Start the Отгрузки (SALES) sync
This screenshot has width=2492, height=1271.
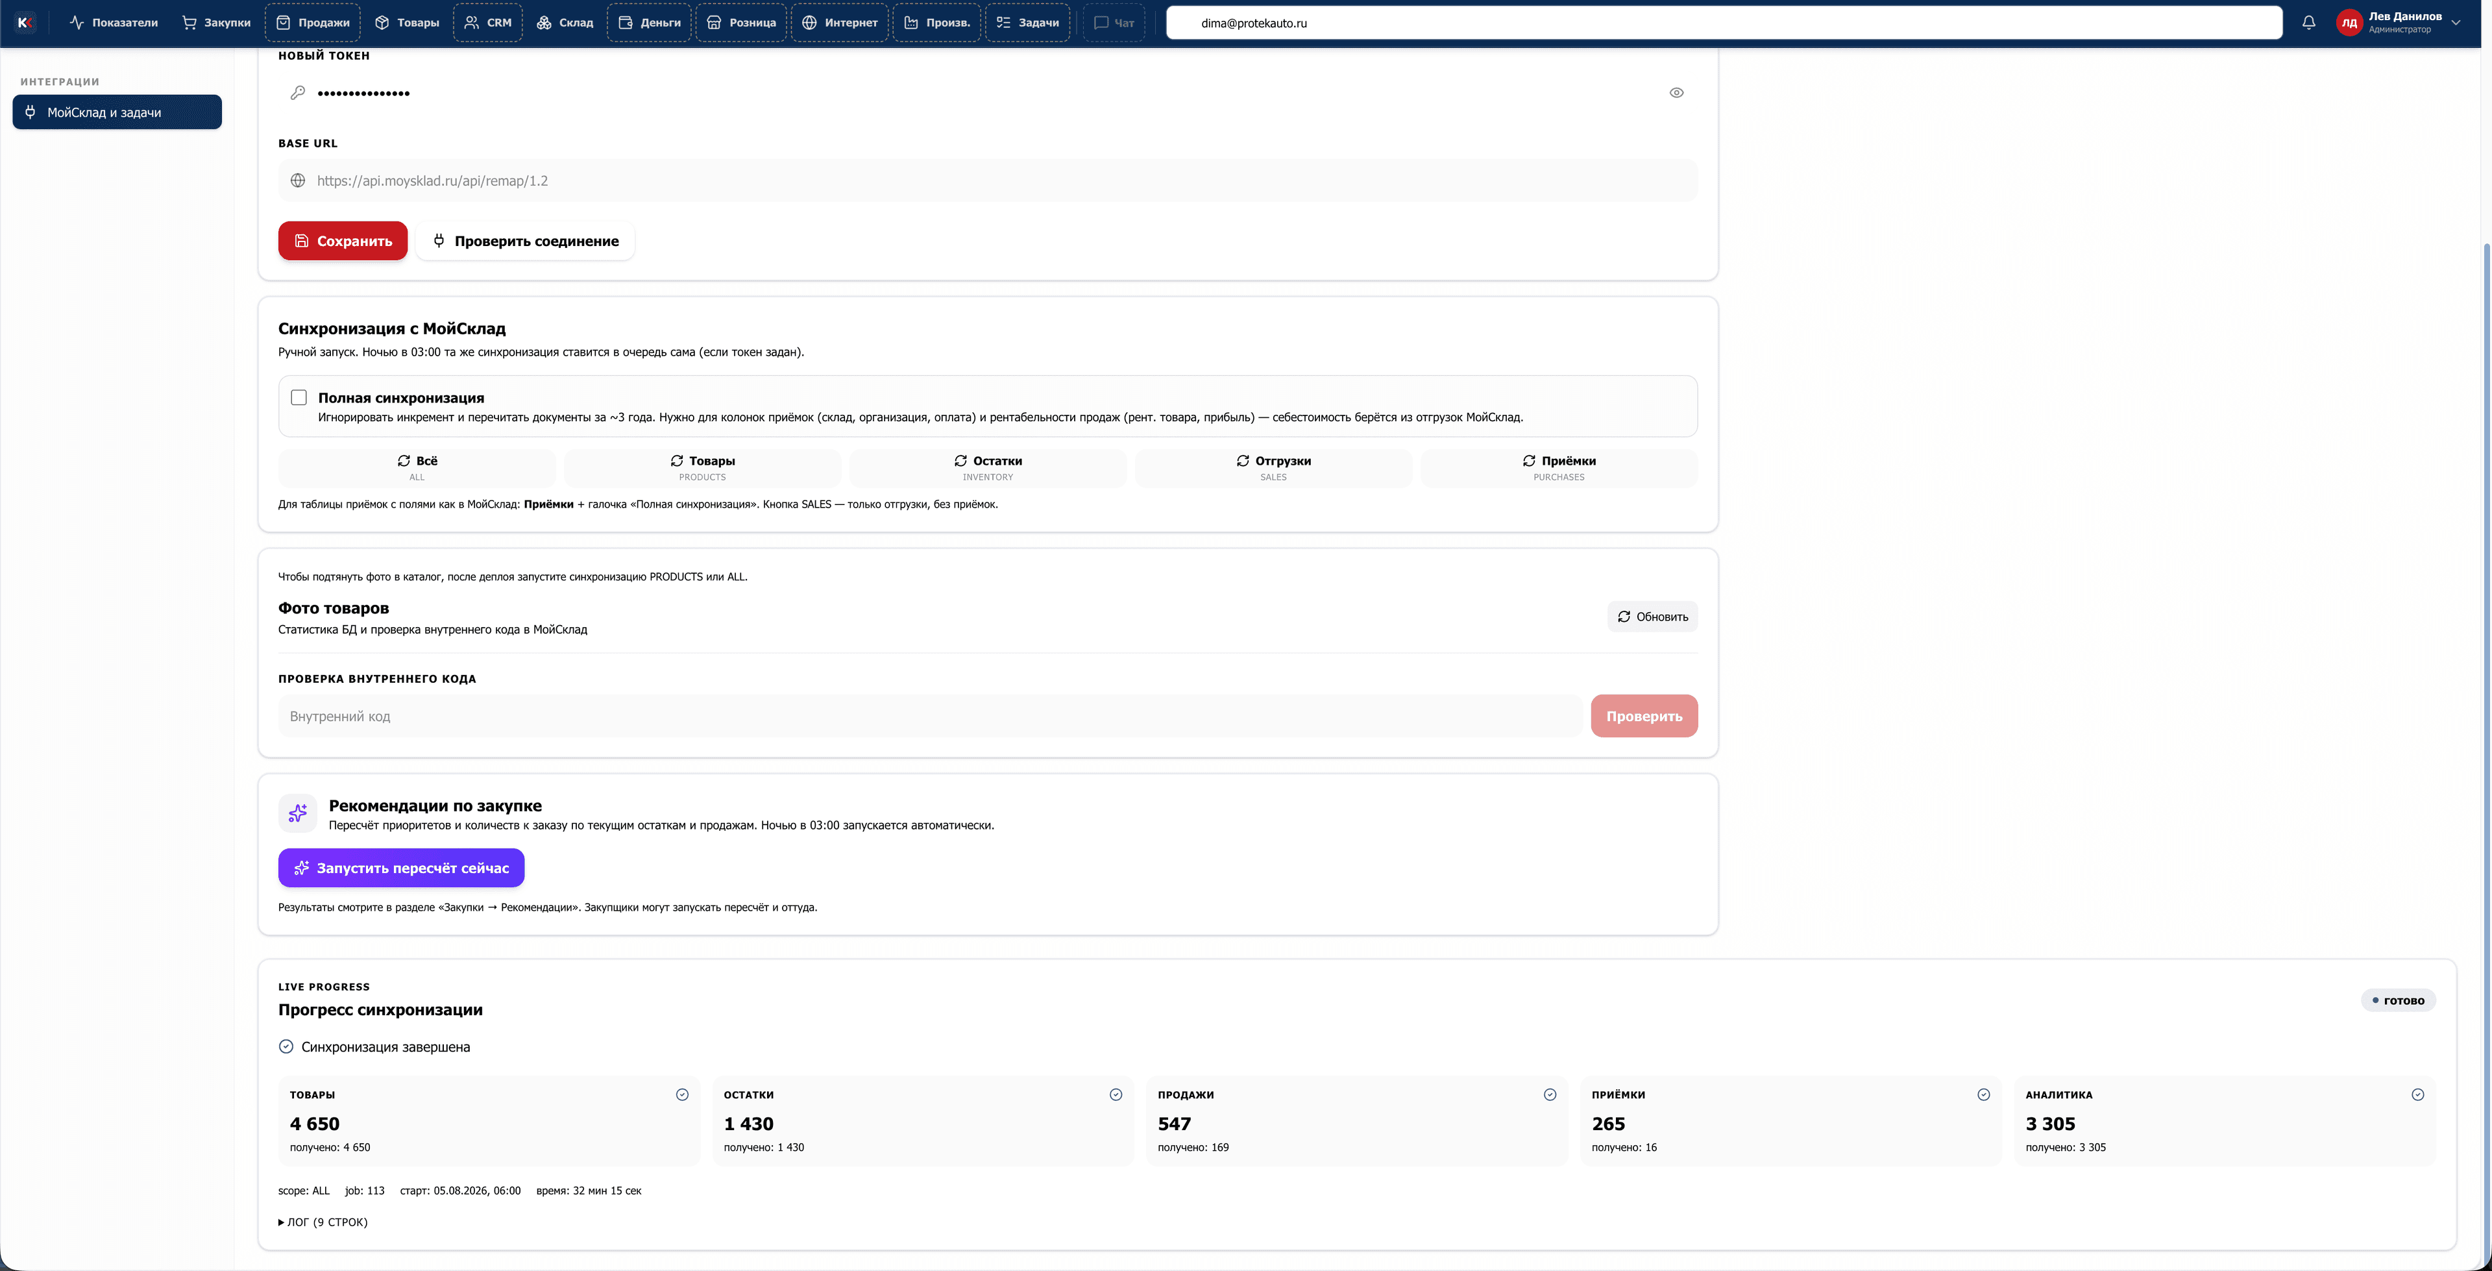click(1273, 467)
